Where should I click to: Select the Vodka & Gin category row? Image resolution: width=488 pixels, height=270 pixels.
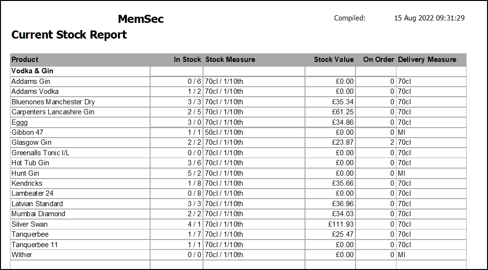tap(32, 71)
